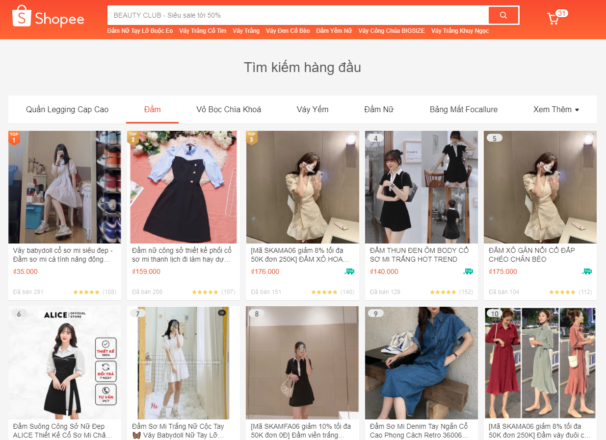Open the shopping cart
Screen dimensions: 606x440
tap(553, 18)
